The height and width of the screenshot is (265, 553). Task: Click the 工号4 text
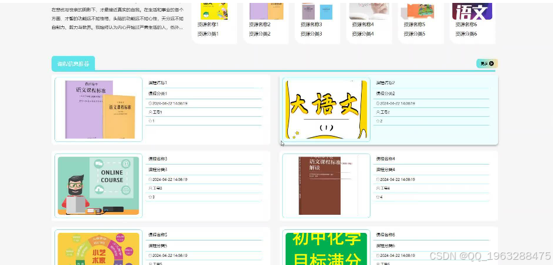385,189
